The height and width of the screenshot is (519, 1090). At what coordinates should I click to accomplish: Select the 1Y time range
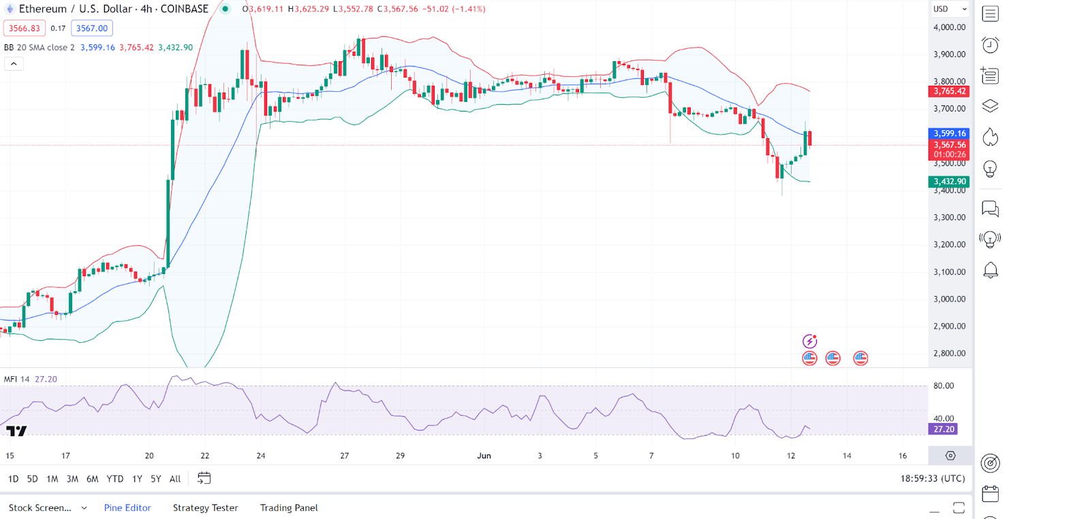point(137,479)
